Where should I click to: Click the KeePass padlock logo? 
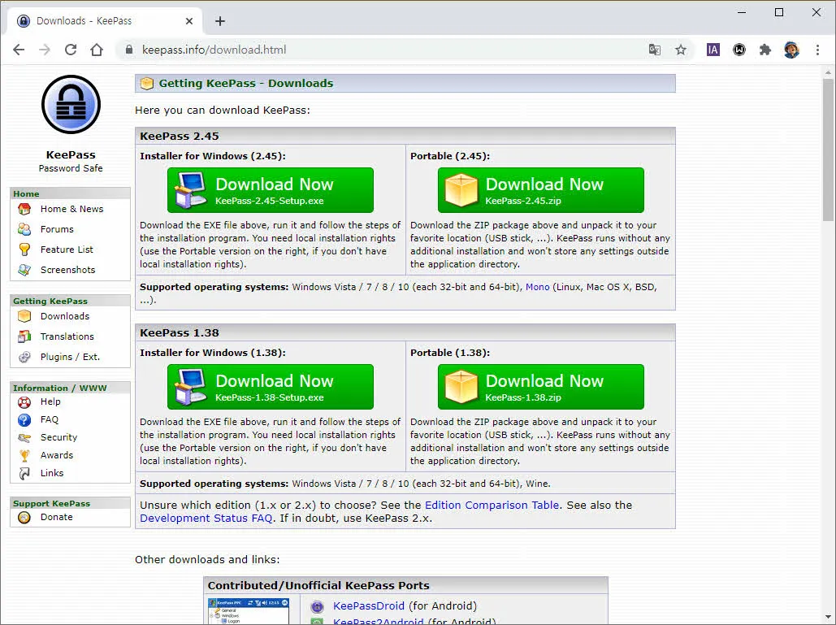(71, 104)
